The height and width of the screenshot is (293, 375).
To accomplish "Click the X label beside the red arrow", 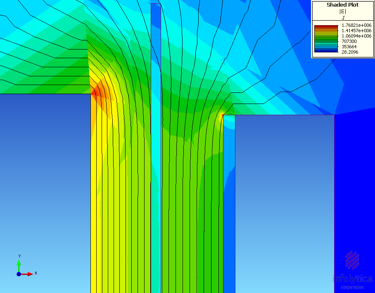I will [36, 273].
